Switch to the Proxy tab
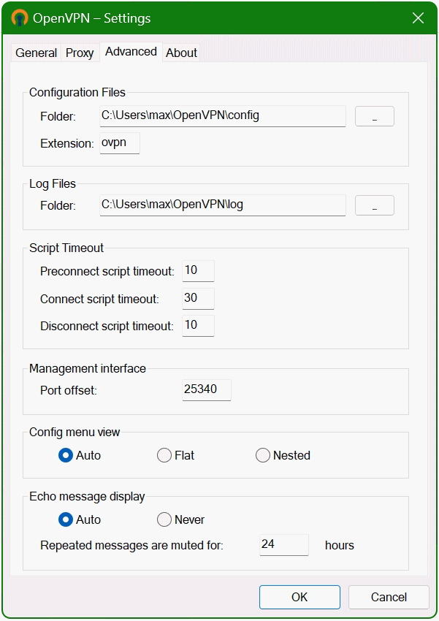 [80, 53]
